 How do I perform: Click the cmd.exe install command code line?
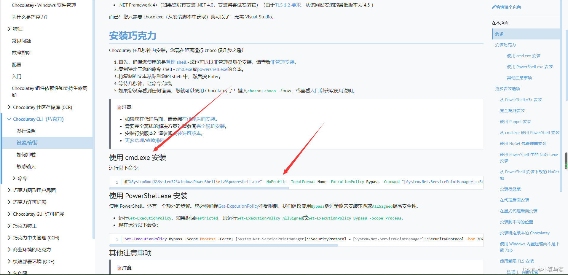coord(304,182)
